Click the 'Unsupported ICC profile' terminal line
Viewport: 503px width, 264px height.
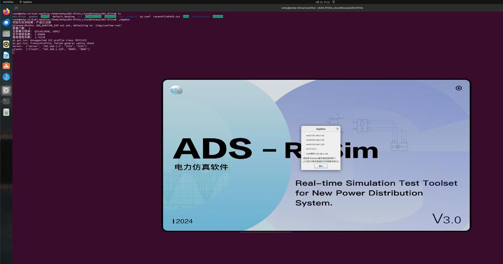tap(49, 40)
